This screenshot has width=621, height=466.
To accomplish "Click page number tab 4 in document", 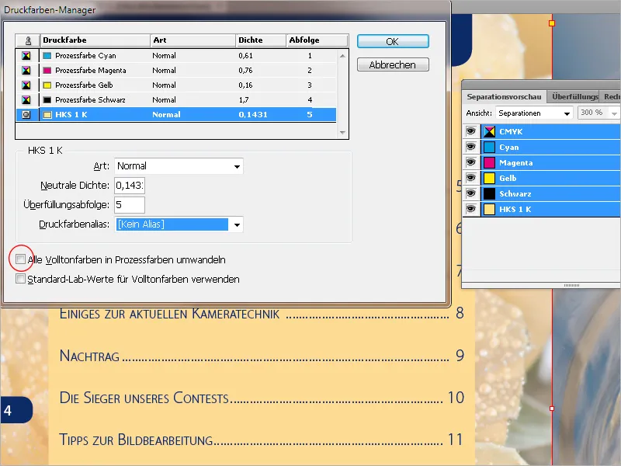I will pyautogui.click(x=16, y=410).
